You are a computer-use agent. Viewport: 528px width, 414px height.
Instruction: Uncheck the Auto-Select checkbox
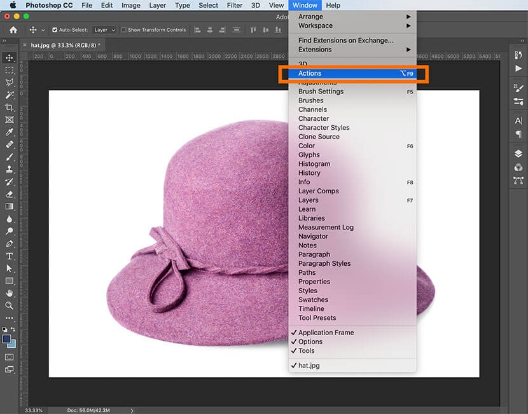(55, 30)
